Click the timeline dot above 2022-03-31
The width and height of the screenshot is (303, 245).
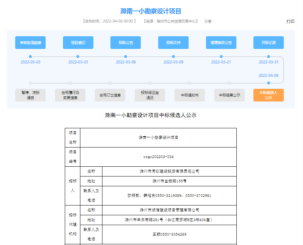(x=269, y=57)
